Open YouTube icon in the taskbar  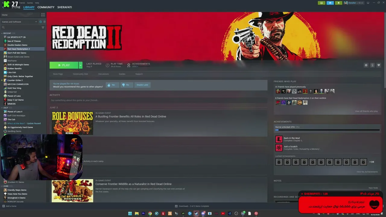[x=223, y=214]
